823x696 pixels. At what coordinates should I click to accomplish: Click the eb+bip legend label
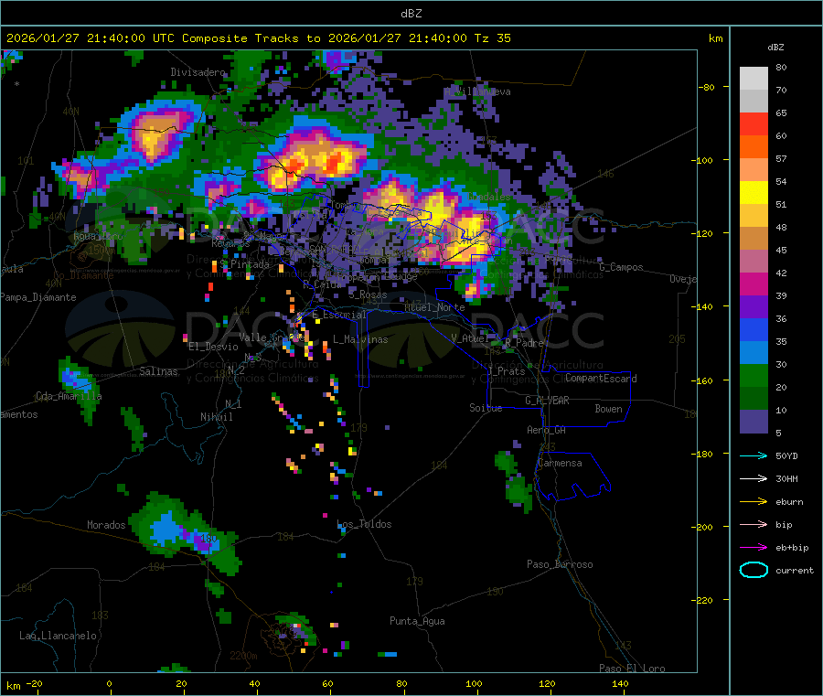[x=792, y=548]
